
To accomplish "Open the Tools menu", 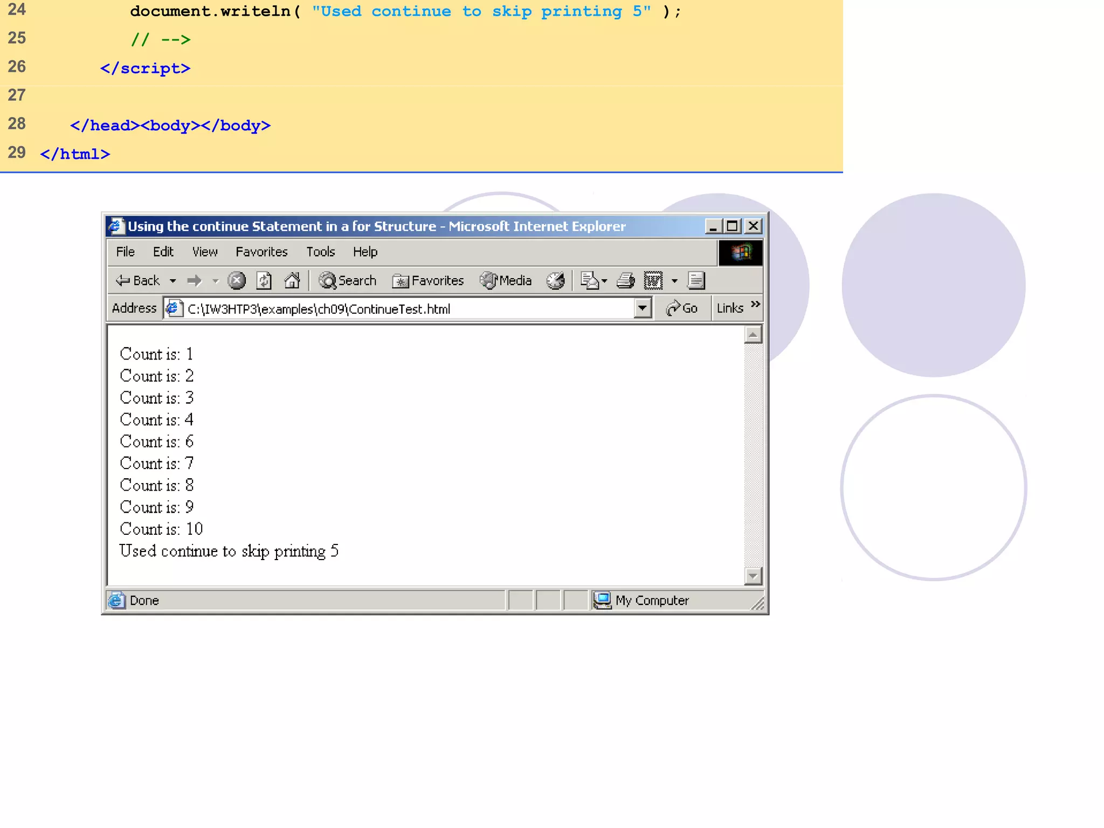I will tap(320, 252).
